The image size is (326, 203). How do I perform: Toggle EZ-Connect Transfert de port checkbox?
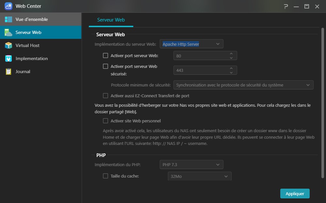tap(106, 96)
